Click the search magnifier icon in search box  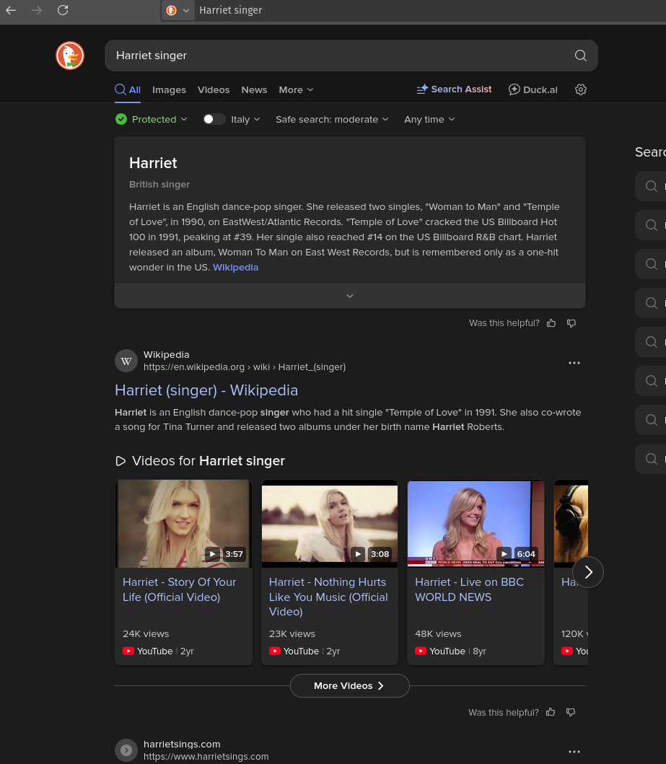pos(580,56)
